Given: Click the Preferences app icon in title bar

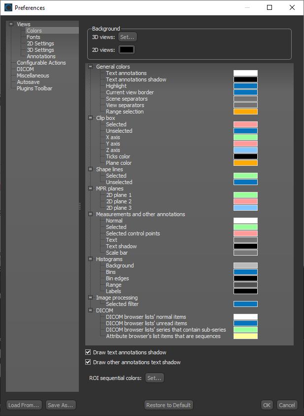Looking at the screenshot, I should point(8,7).
